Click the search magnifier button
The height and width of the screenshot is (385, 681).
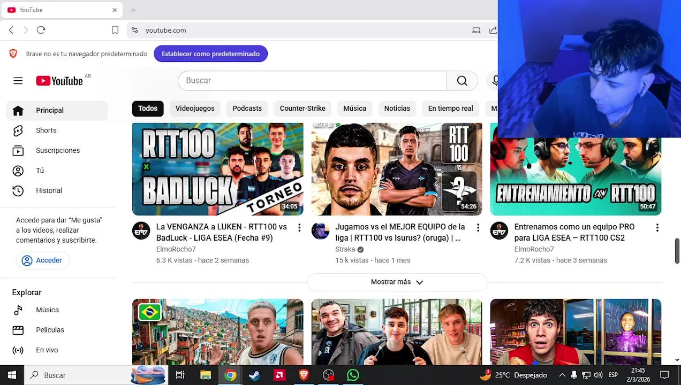pos(462,81)
